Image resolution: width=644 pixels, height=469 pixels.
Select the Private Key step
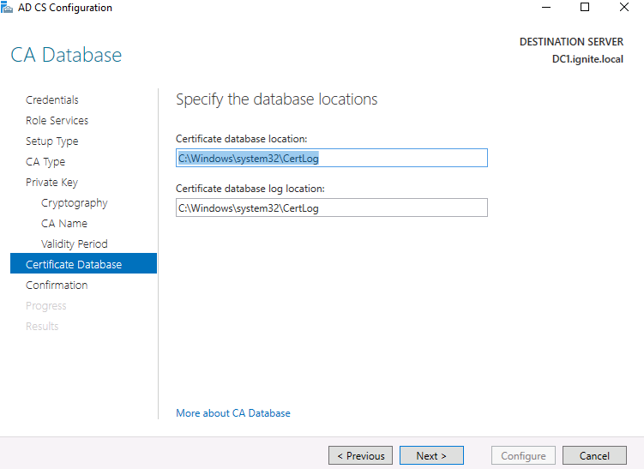click(51, 183)
